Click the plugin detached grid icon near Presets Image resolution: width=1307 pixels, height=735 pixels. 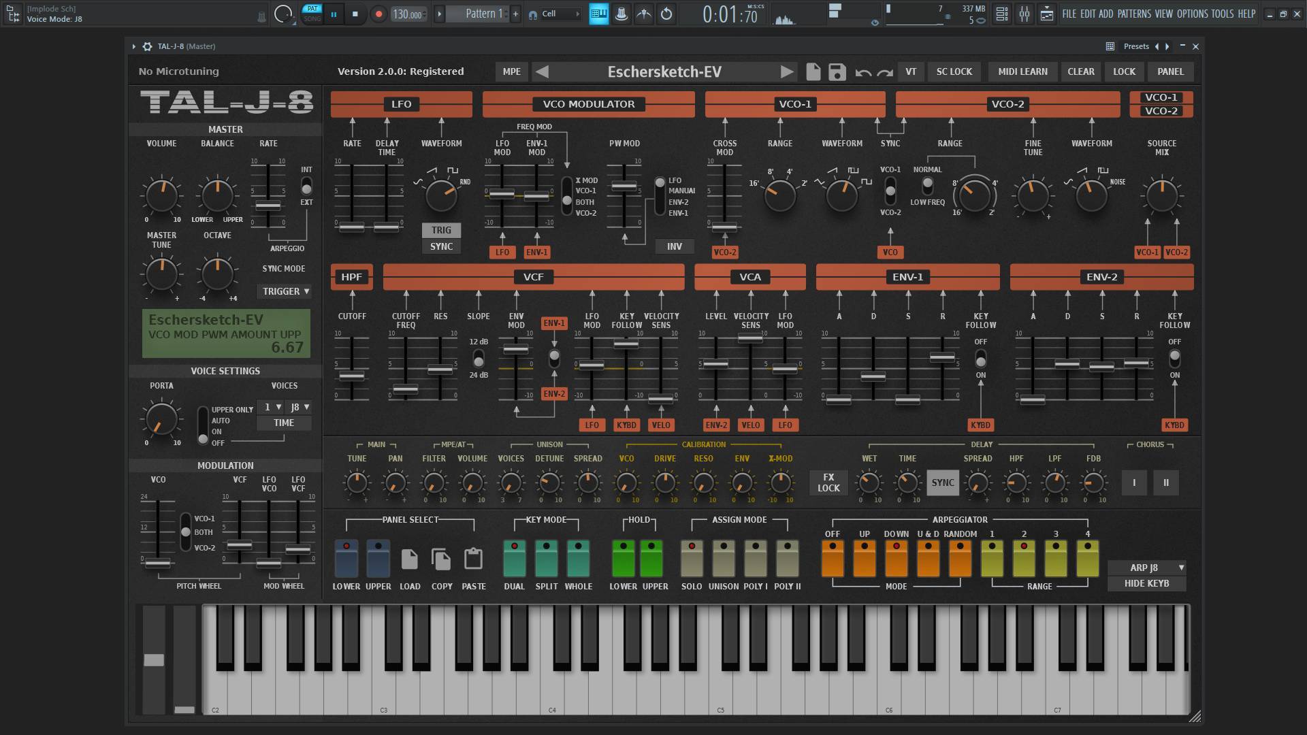[1110, 46]
